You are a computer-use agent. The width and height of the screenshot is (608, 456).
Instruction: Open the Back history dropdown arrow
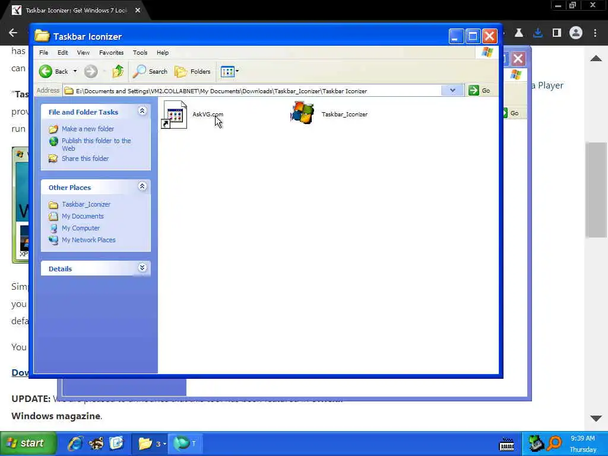click(x=75, y=71)
